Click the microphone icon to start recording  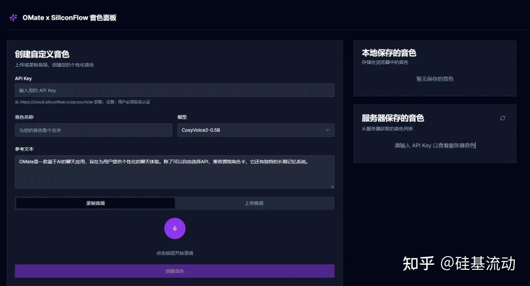pyautogui.click(x=175, y=228)
